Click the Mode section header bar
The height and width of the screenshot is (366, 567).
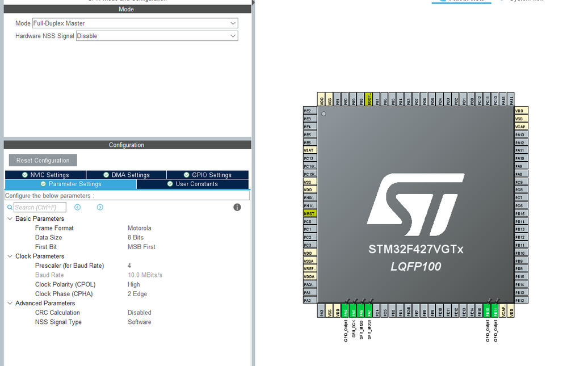(x=127, y=9)
